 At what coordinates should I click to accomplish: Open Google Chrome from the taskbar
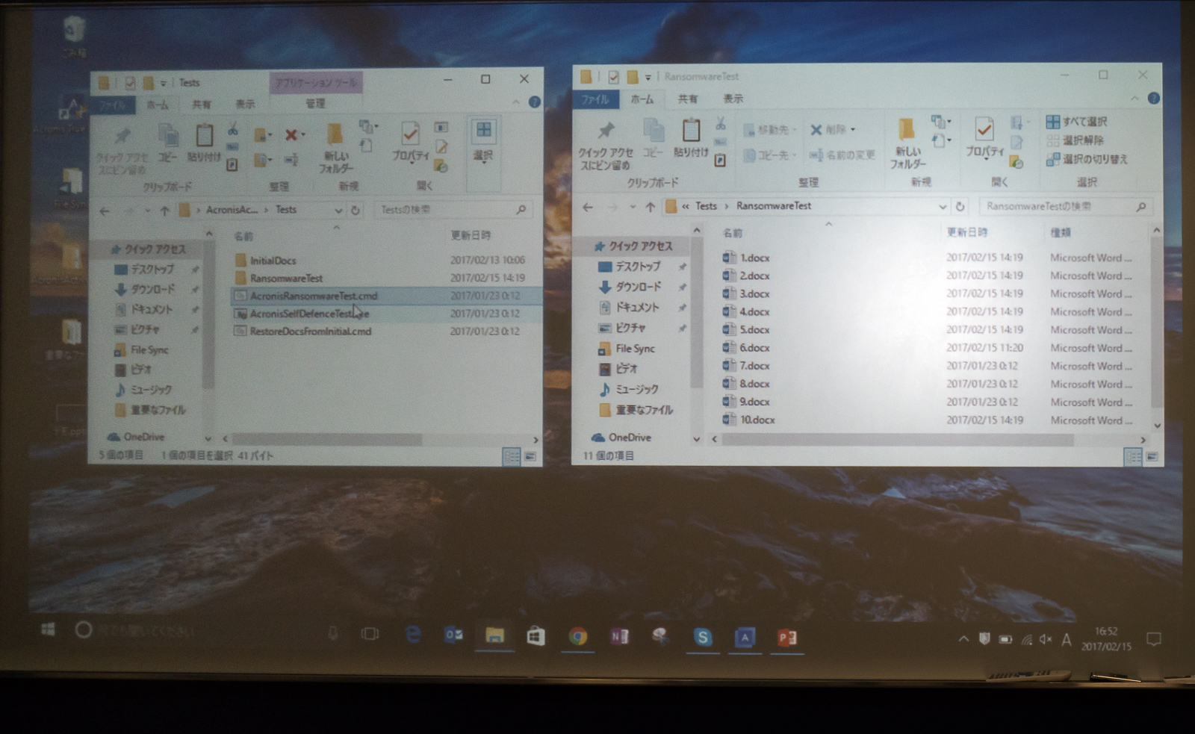[x=577, y=636]
